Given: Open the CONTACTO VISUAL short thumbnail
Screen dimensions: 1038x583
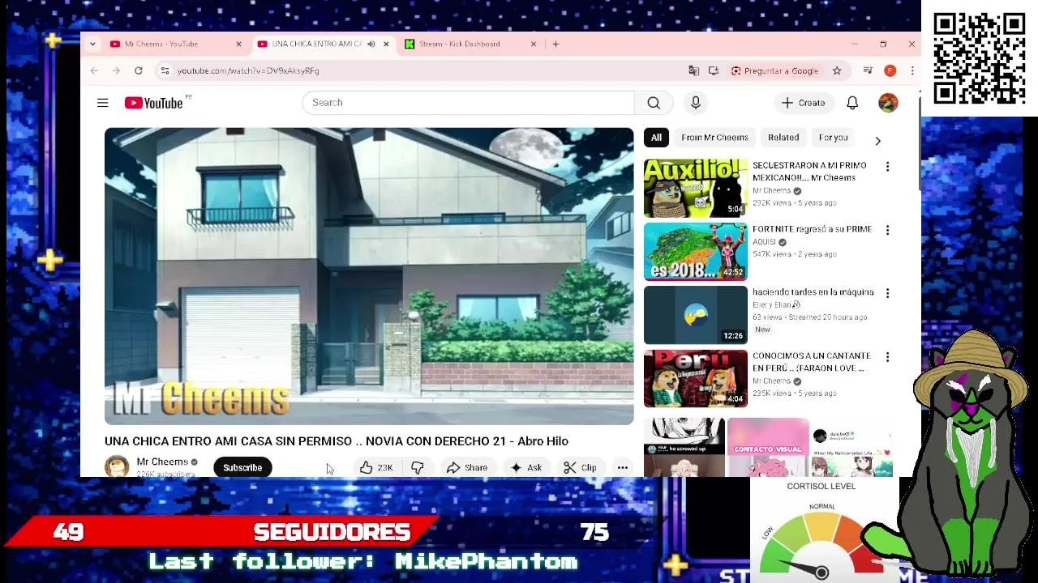Looking at the screenshot, I should 768,447.
